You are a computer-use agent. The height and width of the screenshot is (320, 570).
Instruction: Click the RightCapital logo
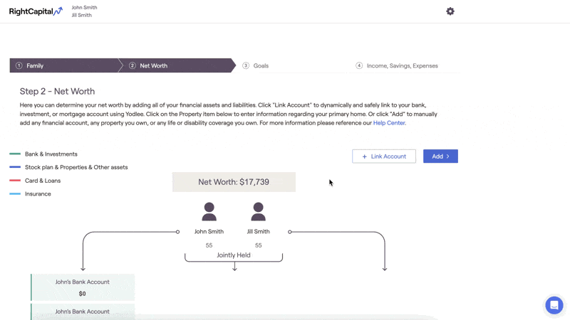[x=36, y=11]
